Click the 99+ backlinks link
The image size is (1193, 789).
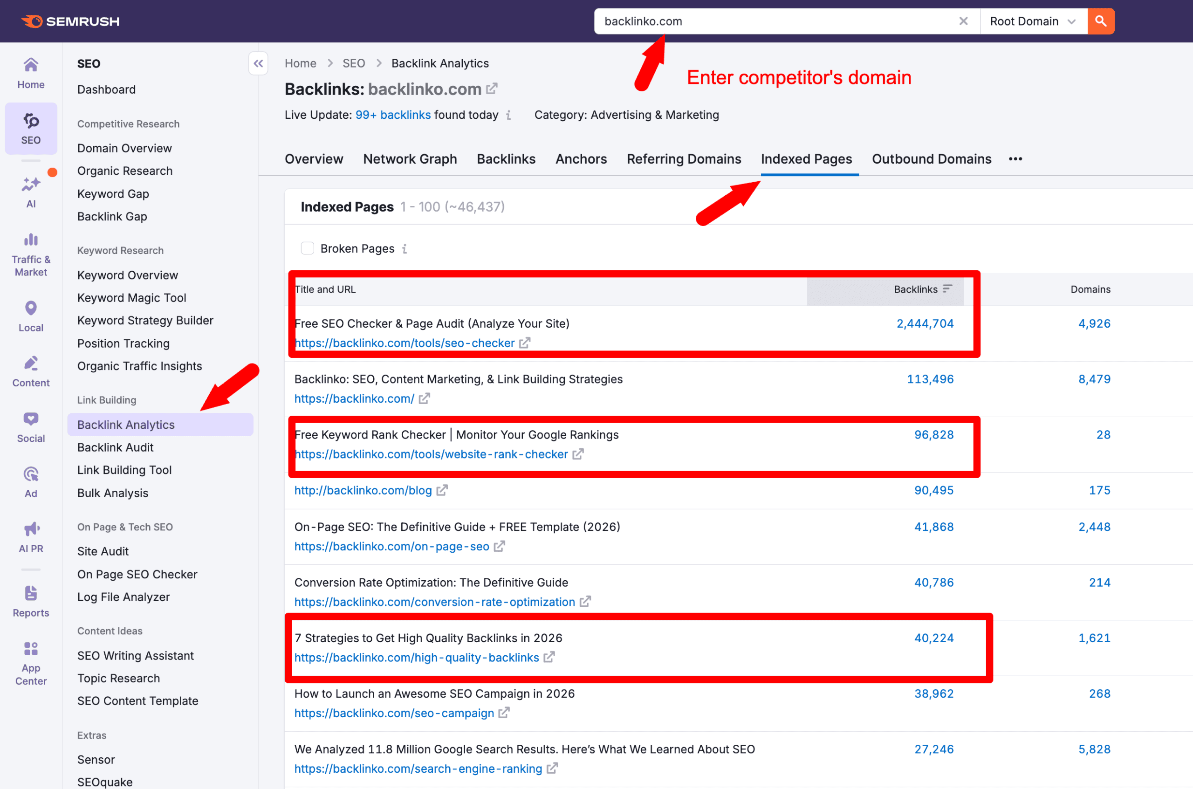(x=393, y=115)
